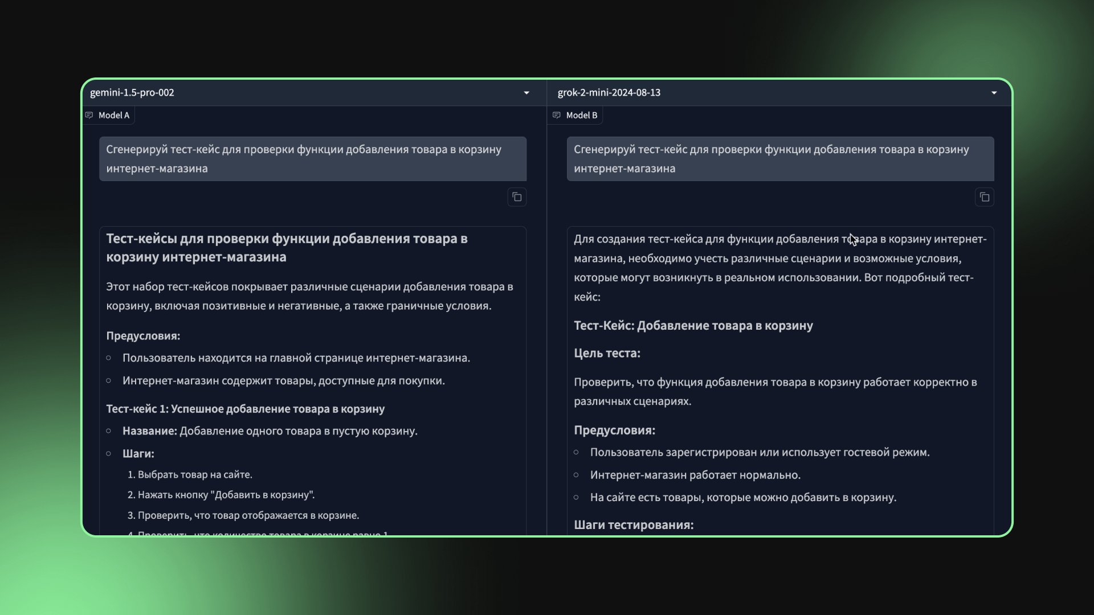Expand the gemini-1.5-pro-002 dropdown arrow
This screenshot has width=1094, height=615.
526,93
